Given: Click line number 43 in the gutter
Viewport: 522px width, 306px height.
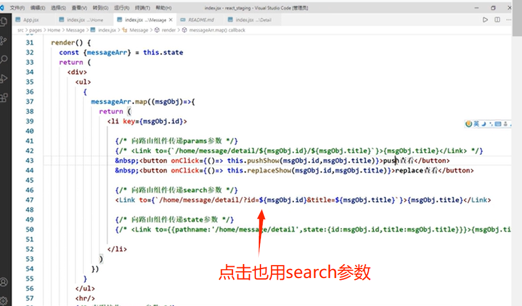Looking at the screenshot, I should pos(30,161).
